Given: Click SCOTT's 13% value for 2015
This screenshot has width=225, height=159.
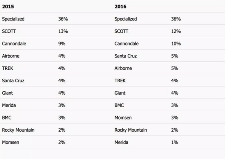Looking at the screenshot, I should click(x=63, y=31).
